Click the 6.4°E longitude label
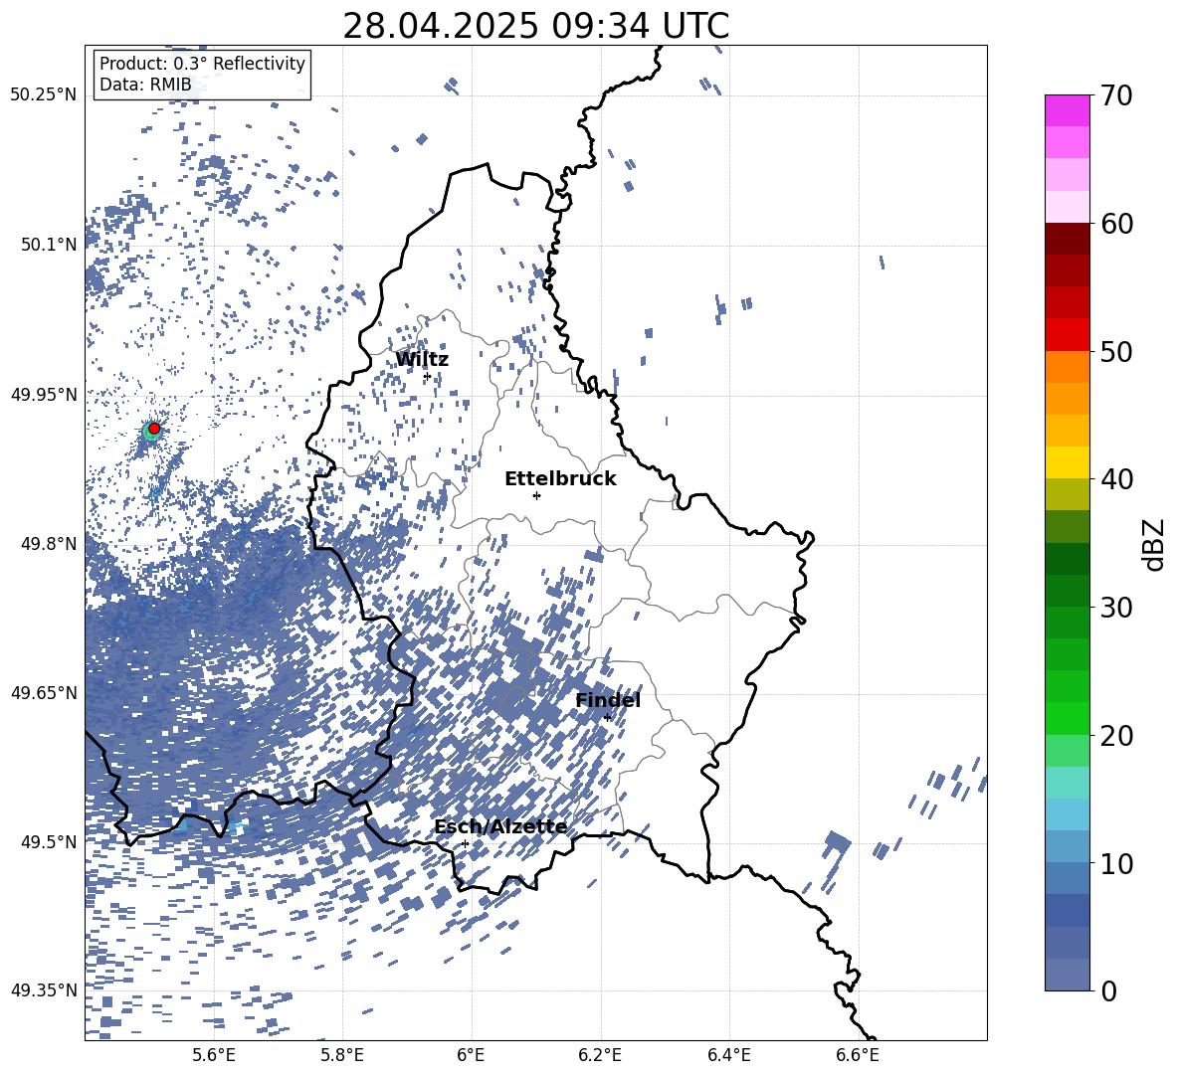This screenshot has width=1178, height=1075. 728,1055
